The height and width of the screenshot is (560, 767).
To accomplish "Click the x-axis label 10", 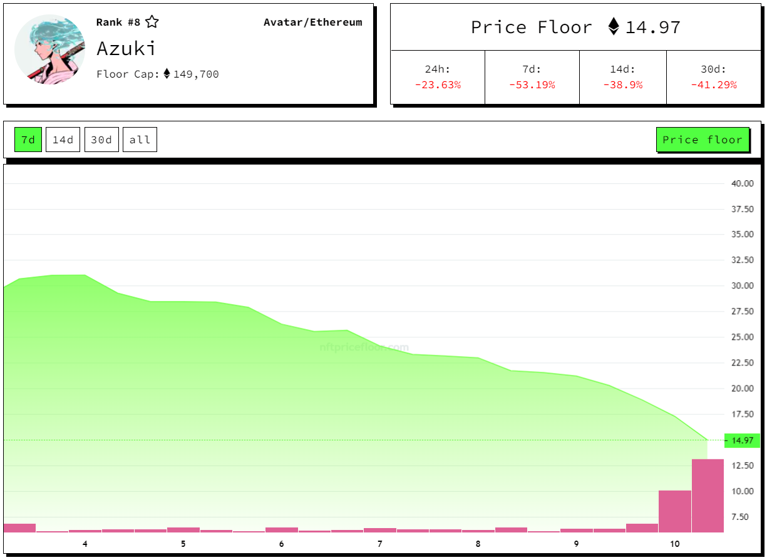I will (x=675, y=544).
